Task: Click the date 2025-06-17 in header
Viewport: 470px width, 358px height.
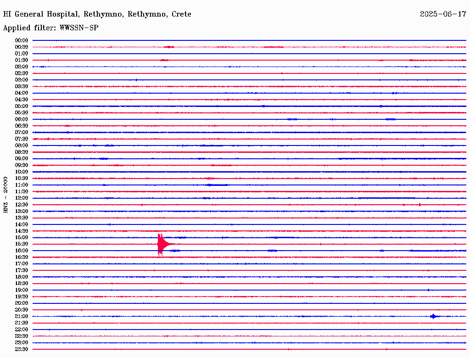Action: (443, 14)
